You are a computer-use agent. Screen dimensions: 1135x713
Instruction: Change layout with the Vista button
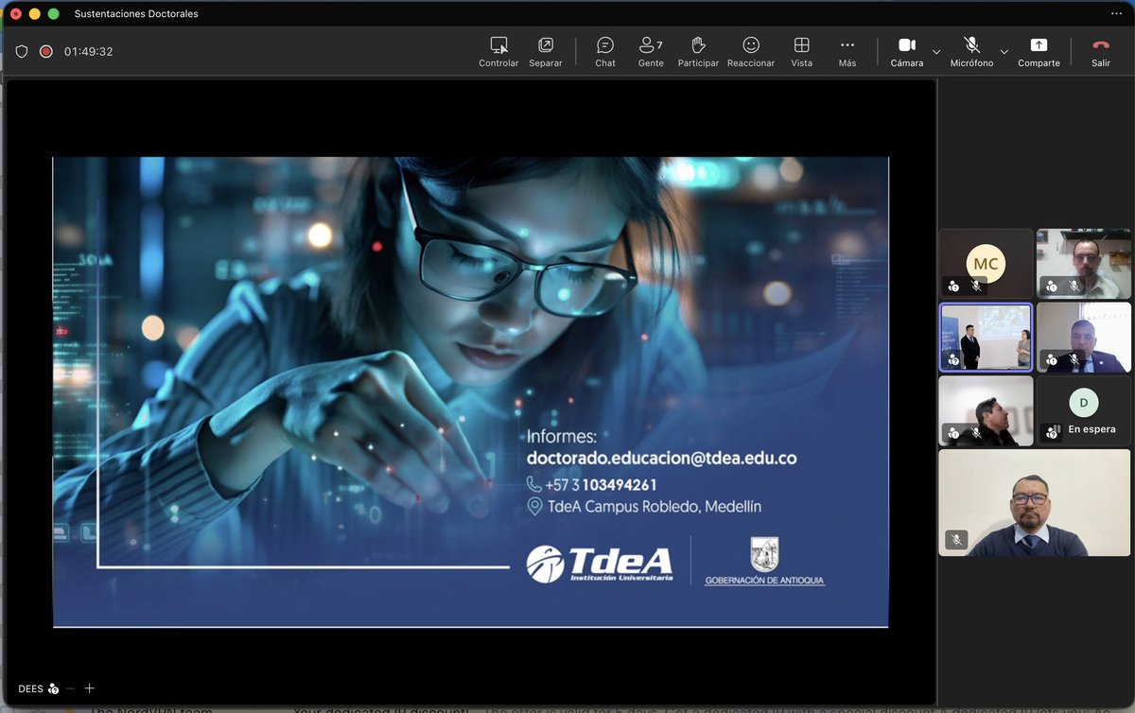pos(801,52)
